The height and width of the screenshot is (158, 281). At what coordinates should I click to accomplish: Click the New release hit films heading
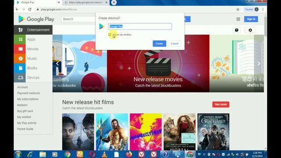(x=88, y=102)
